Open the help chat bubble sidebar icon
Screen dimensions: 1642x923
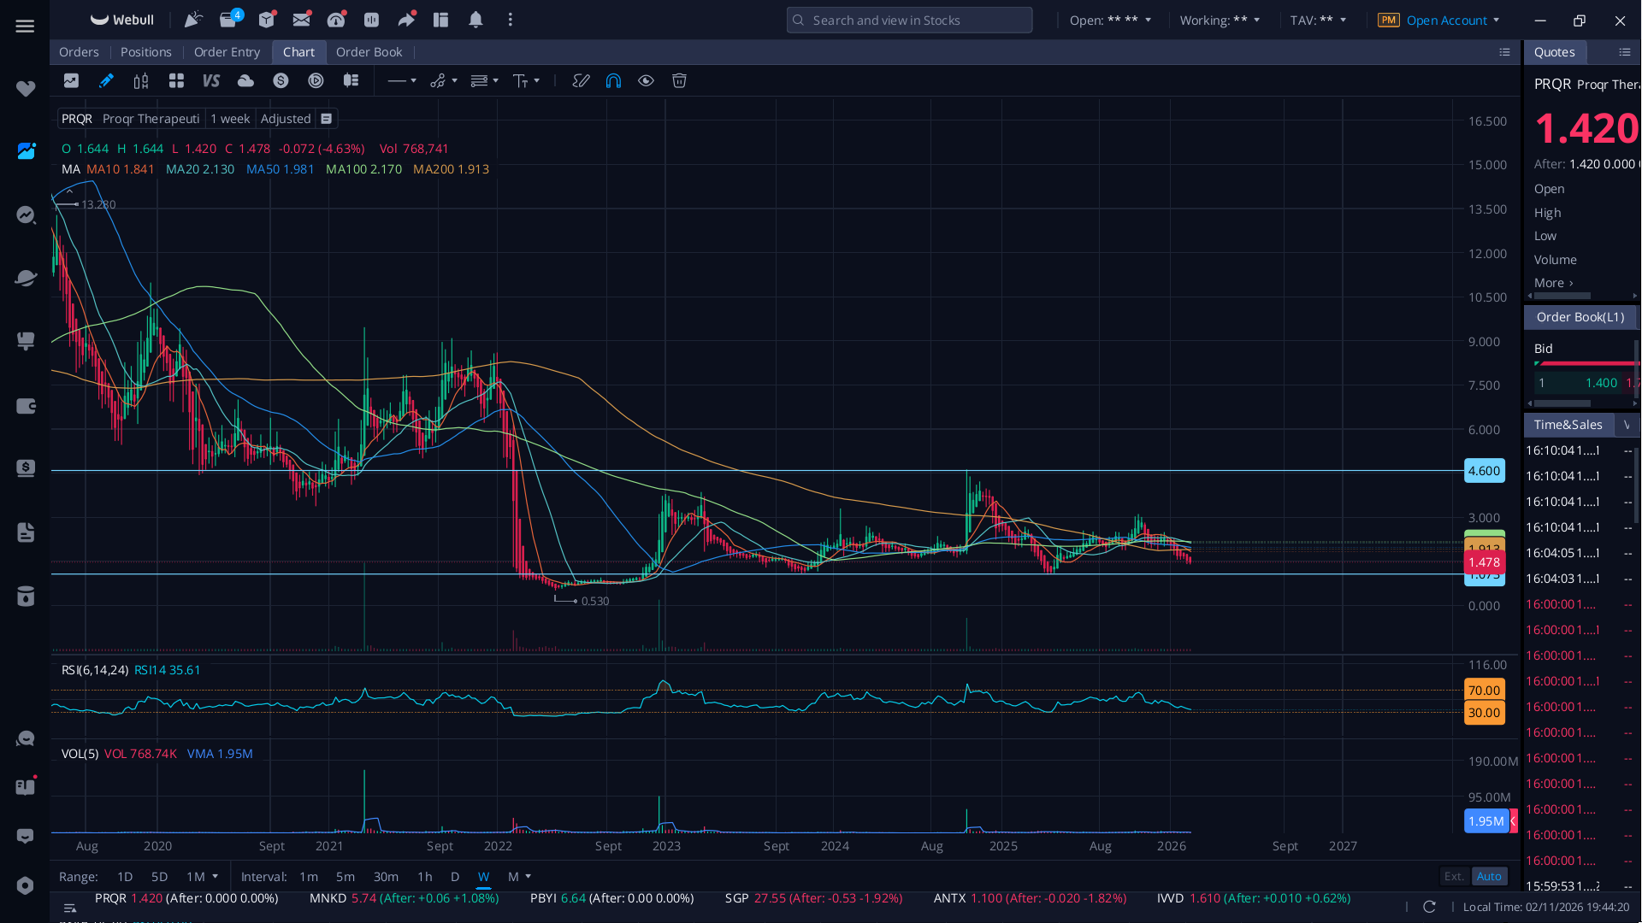26,738
